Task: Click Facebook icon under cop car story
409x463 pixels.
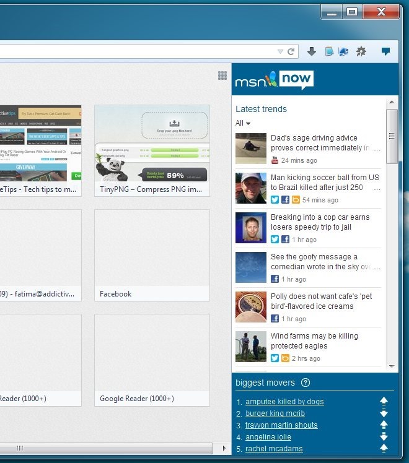Action: point(285,239)
